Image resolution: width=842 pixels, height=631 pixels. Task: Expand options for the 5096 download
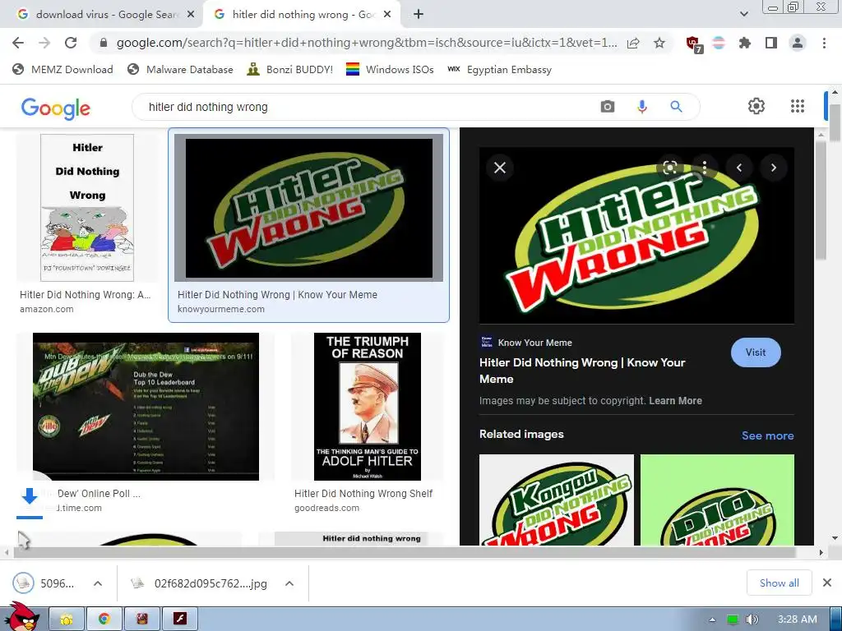pyautogui.click(x=98, y=583)
